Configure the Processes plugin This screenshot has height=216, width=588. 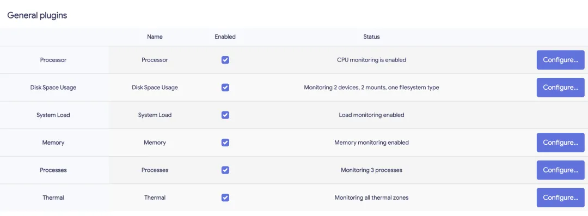(x=560, y=170)
